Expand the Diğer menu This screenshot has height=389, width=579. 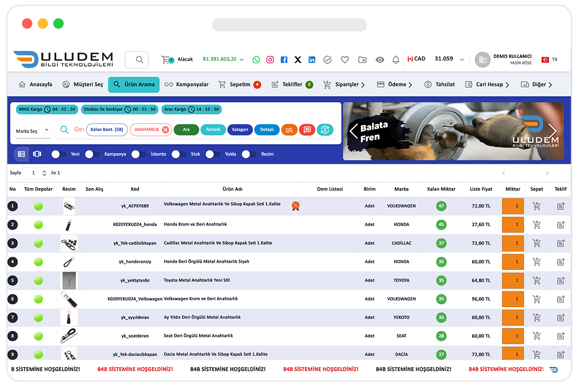(x=536, y=85)
